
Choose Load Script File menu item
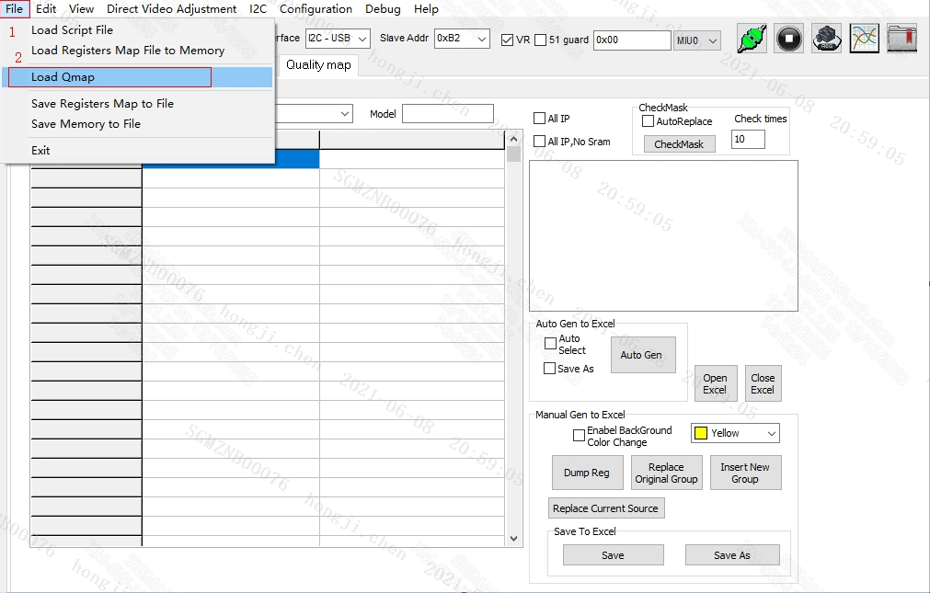[138, 30]
